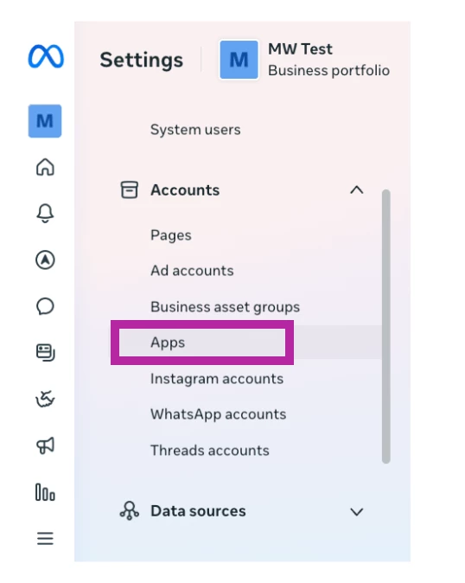Open the megaphone ads icon

(x=45, y=445)
